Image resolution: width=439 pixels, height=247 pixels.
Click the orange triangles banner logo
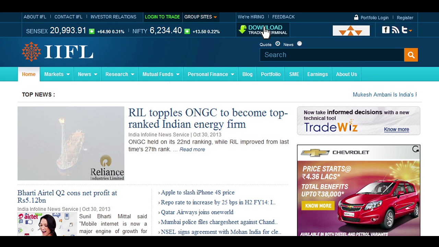click(x=351, y=31)
